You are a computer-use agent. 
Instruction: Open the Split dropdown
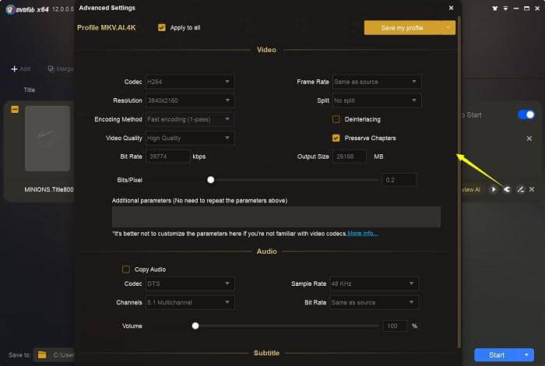377,100
